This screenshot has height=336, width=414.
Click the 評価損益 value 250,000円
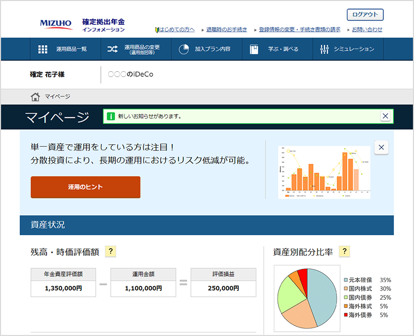[224, 288]
